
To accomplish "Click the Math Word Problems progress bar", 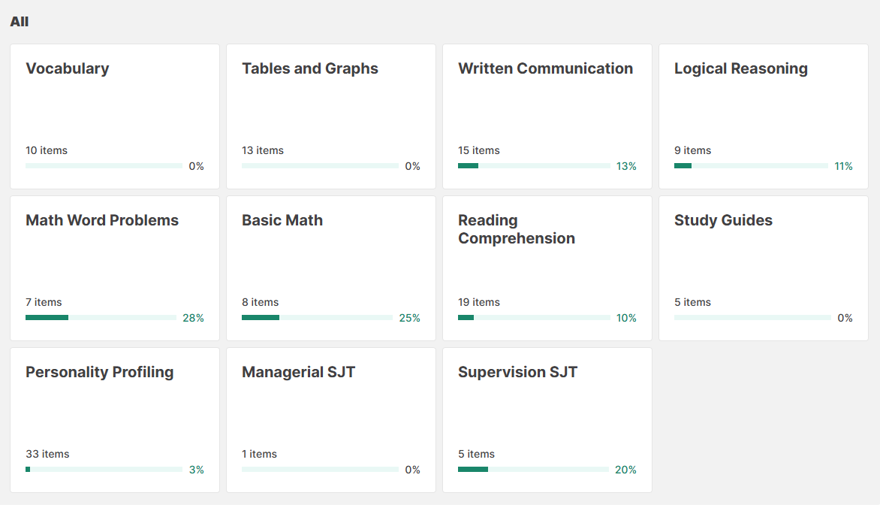I will tap(101, 318).
